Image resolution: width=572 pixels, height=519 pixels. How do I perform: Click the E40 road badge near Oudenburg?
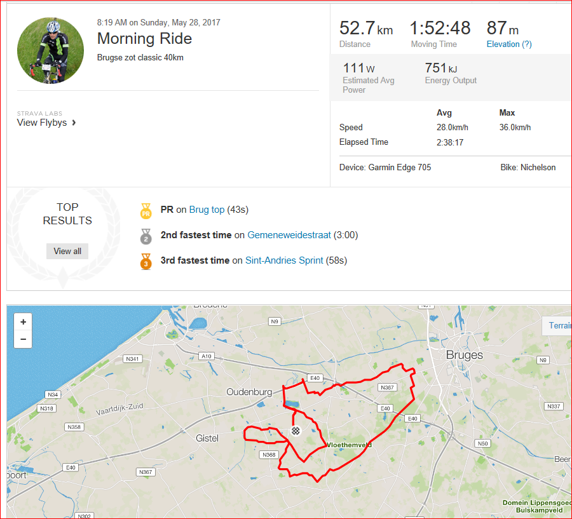(x=315, y=378)
